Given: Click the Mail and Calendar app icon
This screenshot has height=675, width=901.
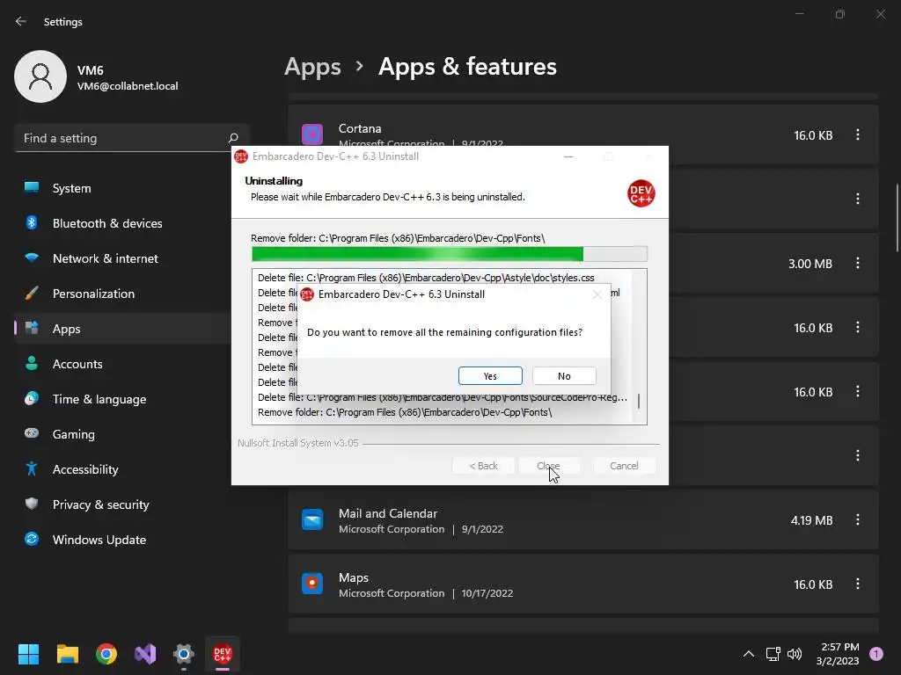Looking at the screenshot, I should click(312, 519).
